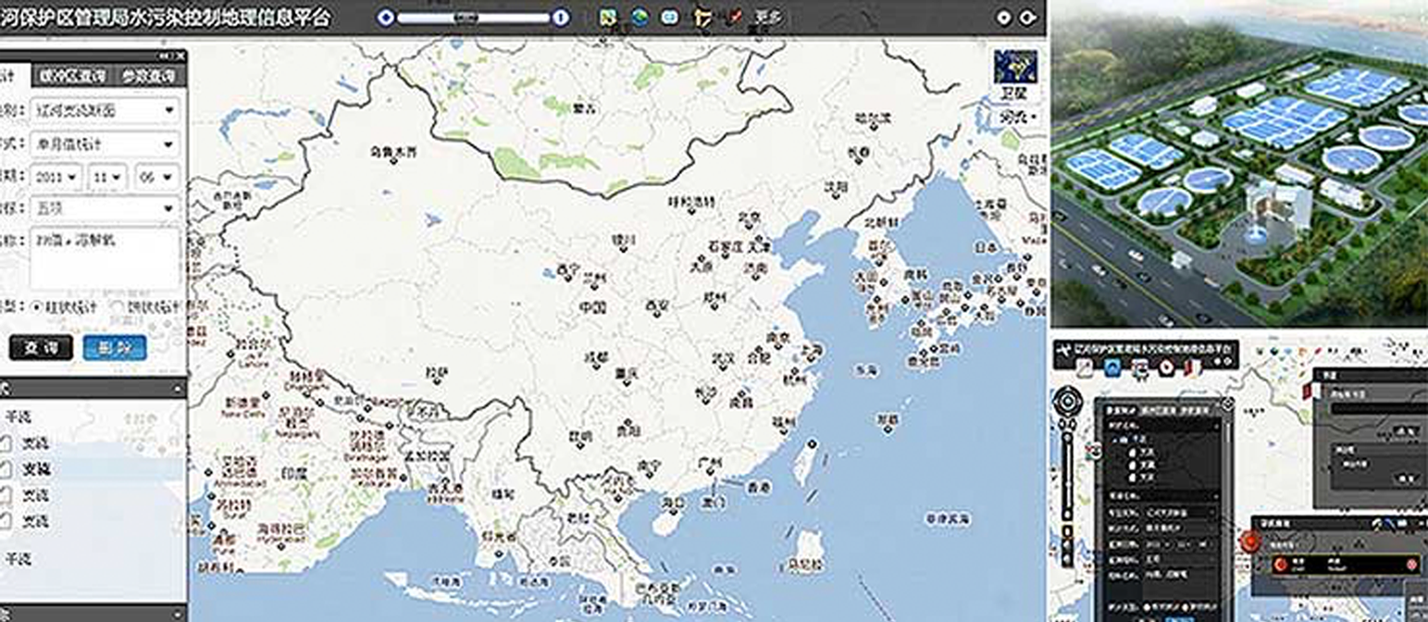Open the overview map in the map corner
1428x622 pixels.
[x=1016, y=69]
